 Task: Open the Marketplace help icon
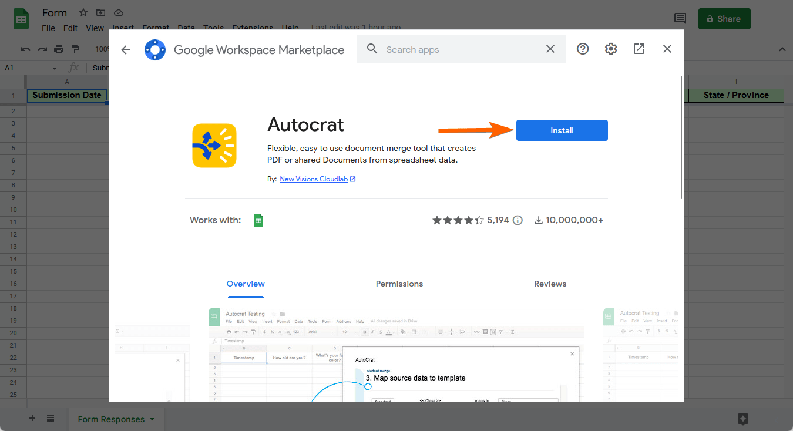click(583, 49)
